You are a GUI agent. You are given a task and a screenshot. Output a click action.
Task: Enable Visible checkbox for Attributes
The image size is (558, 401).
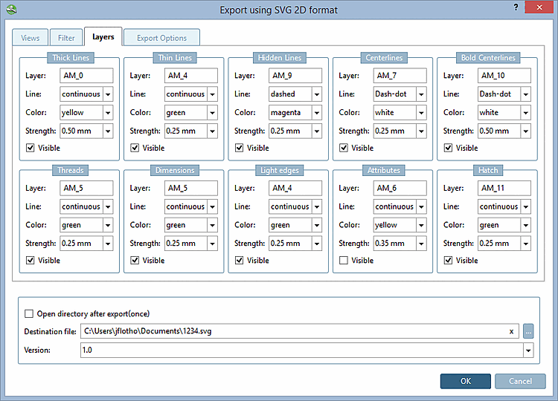click(344, 261)
